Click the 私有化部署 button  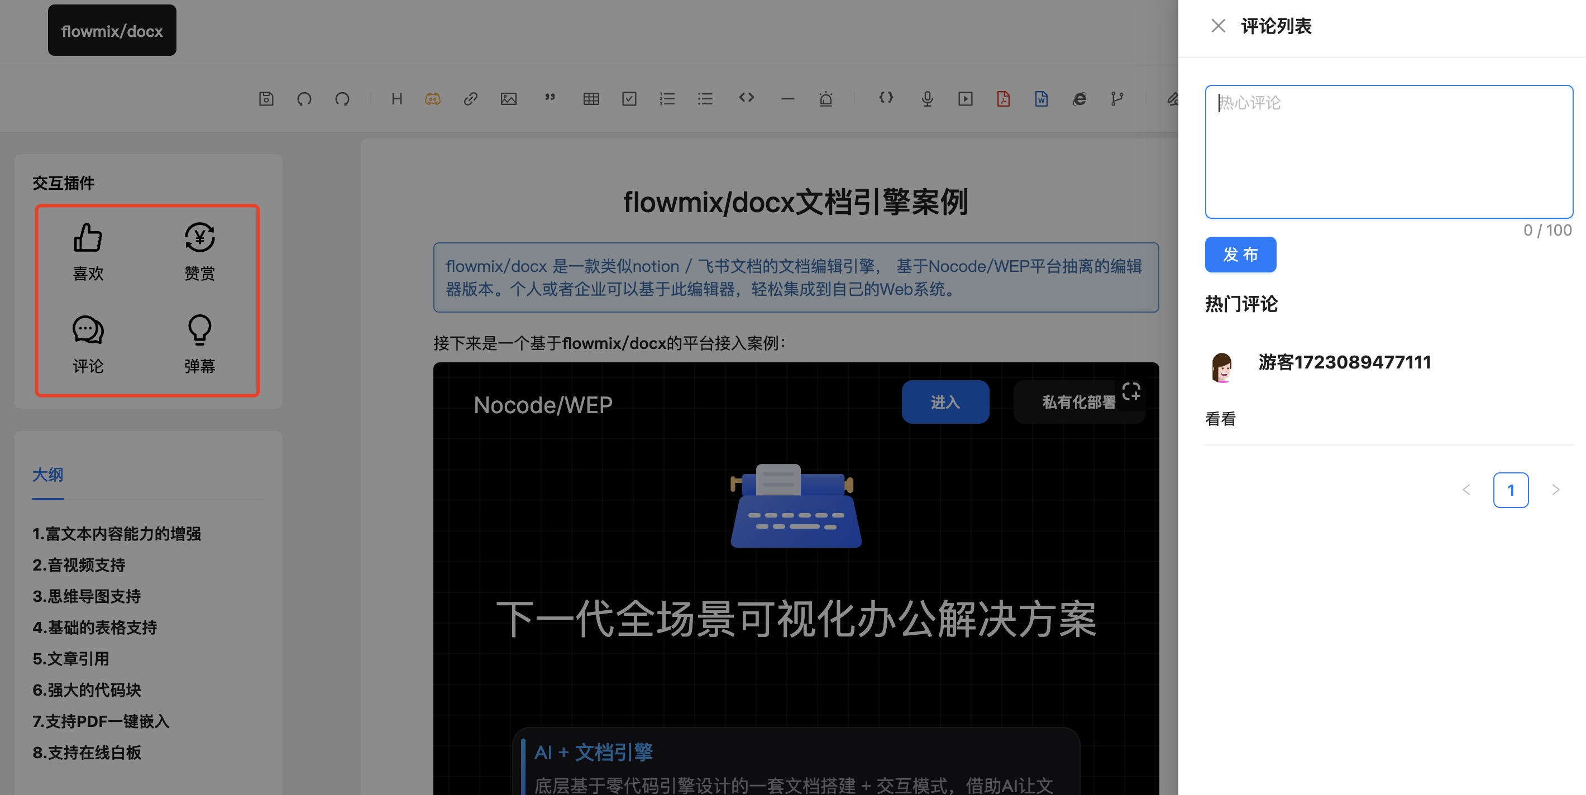click(x=1079, y=402)
